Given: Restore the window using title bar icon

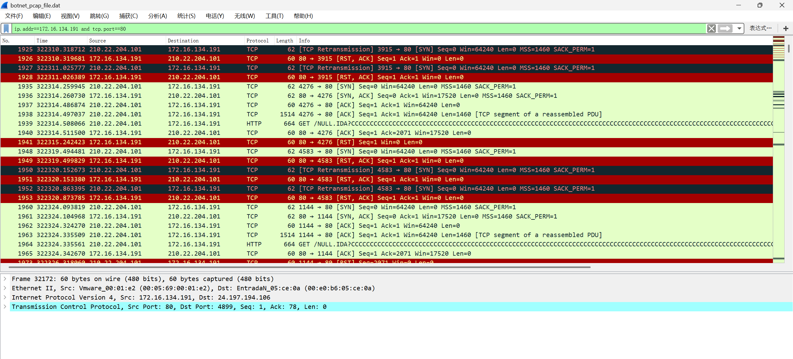Looking at the screenshot, I should point(760,5).
